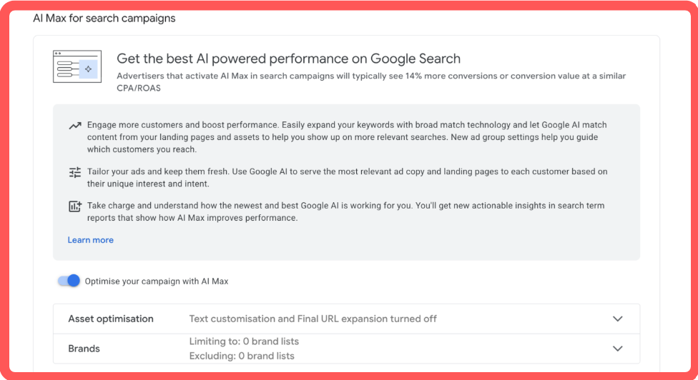Click 'Get the best AI powered performance' headline
The image size is (698, 380).
pyautogui.click(x=288, y=59)
